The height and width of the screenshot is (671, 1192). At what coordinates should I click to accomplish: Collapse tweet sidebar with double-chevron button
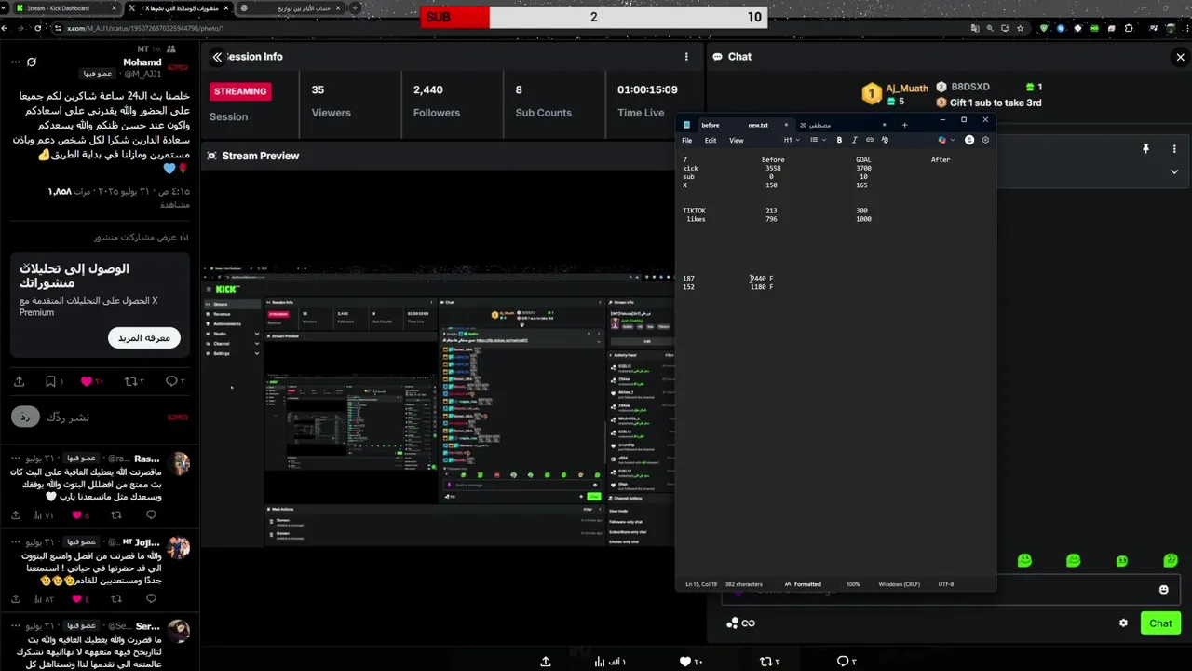217,57
